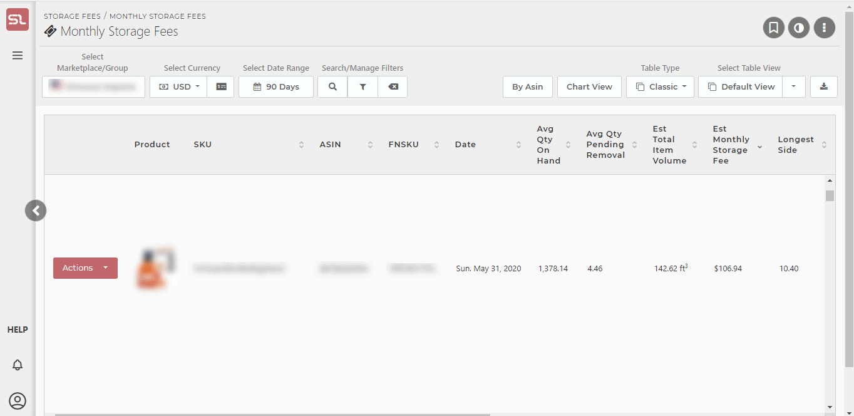Open the bookmark icon in the header
Image resolution: width=854 pixels, height=416 pixels.
click(x=773, y=28)
